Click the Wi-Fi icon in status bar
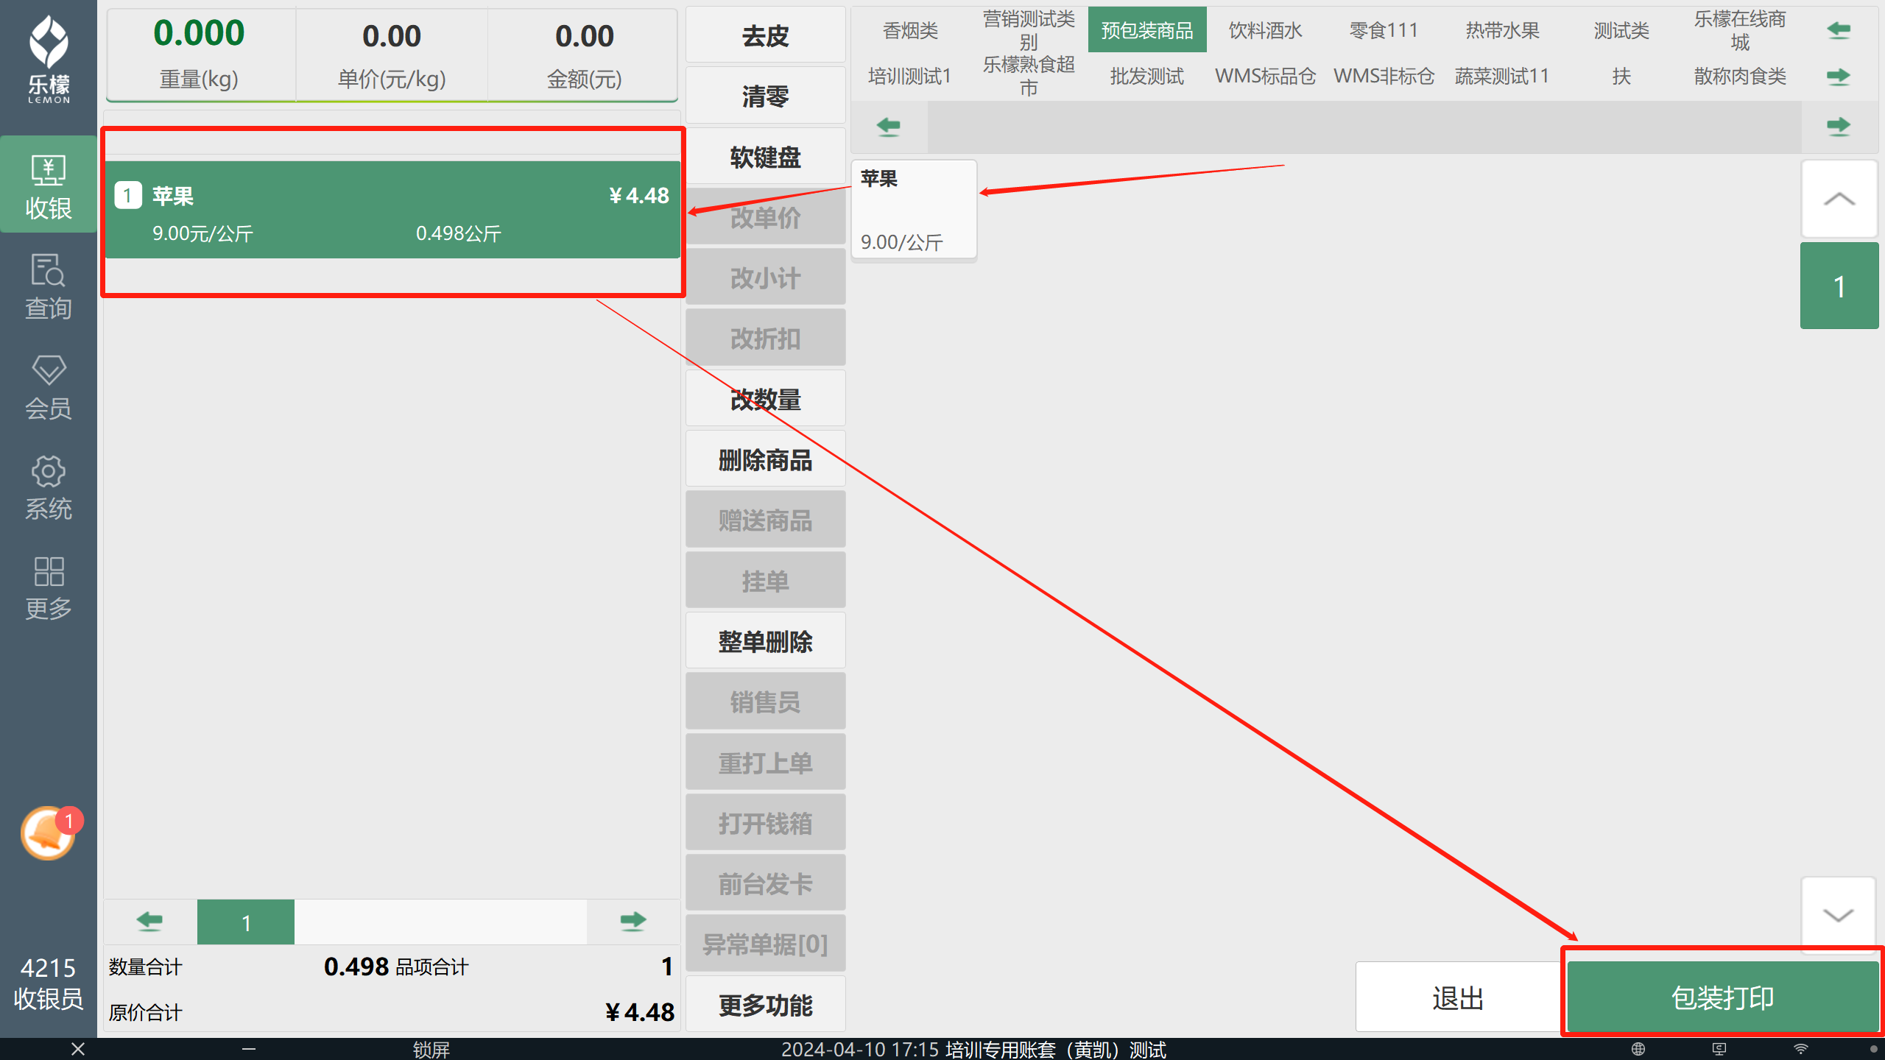 (x=1801, y=1049)
